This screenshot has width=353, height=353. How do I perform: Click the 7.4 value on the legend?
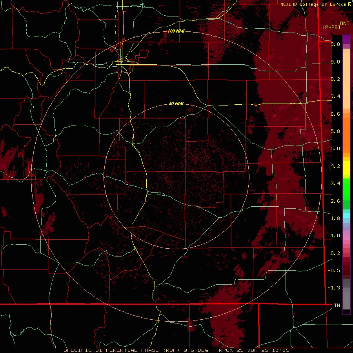335,96
